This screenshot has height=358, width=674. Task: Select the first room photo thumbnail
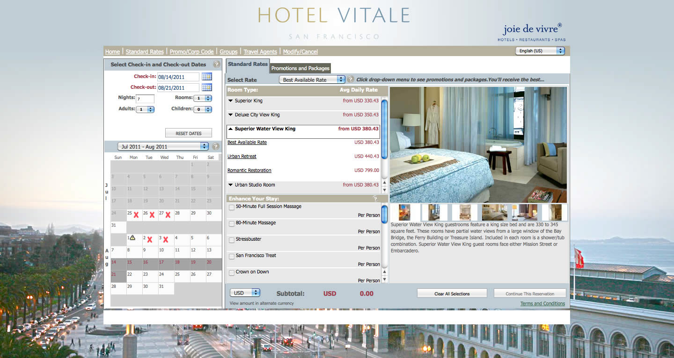pos(404,212)
